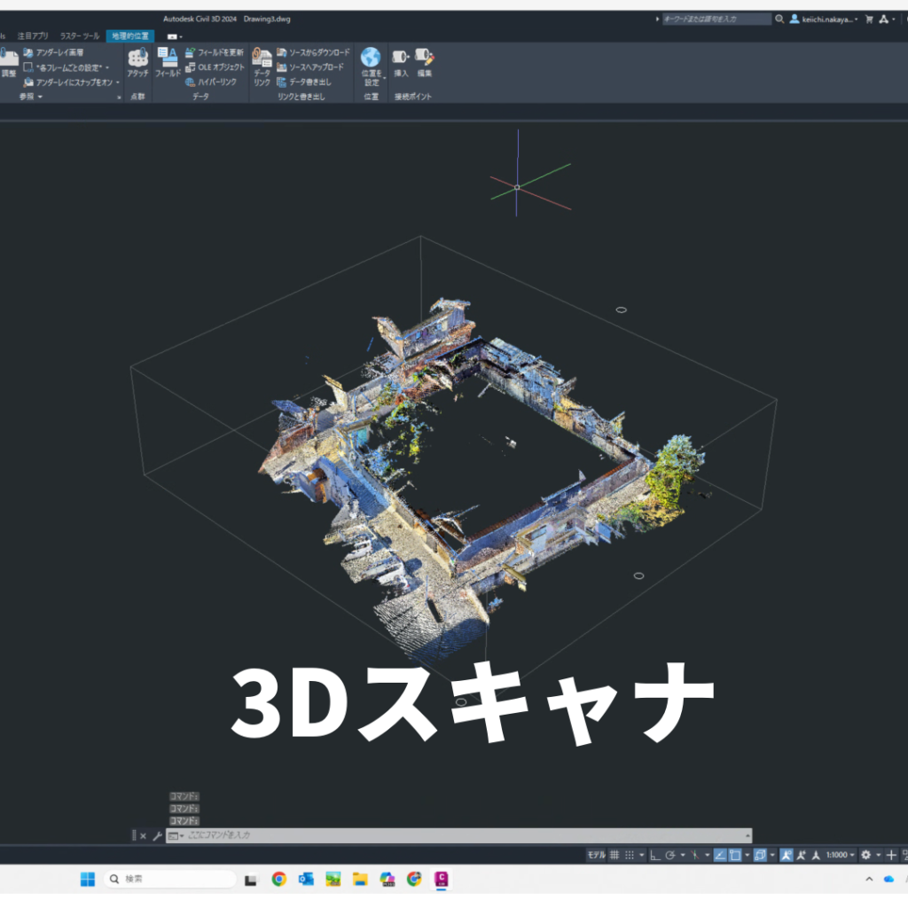908x908 pixels.
Task: Click the アタッチ point cloud attach icon
Action: coord(137,60)
